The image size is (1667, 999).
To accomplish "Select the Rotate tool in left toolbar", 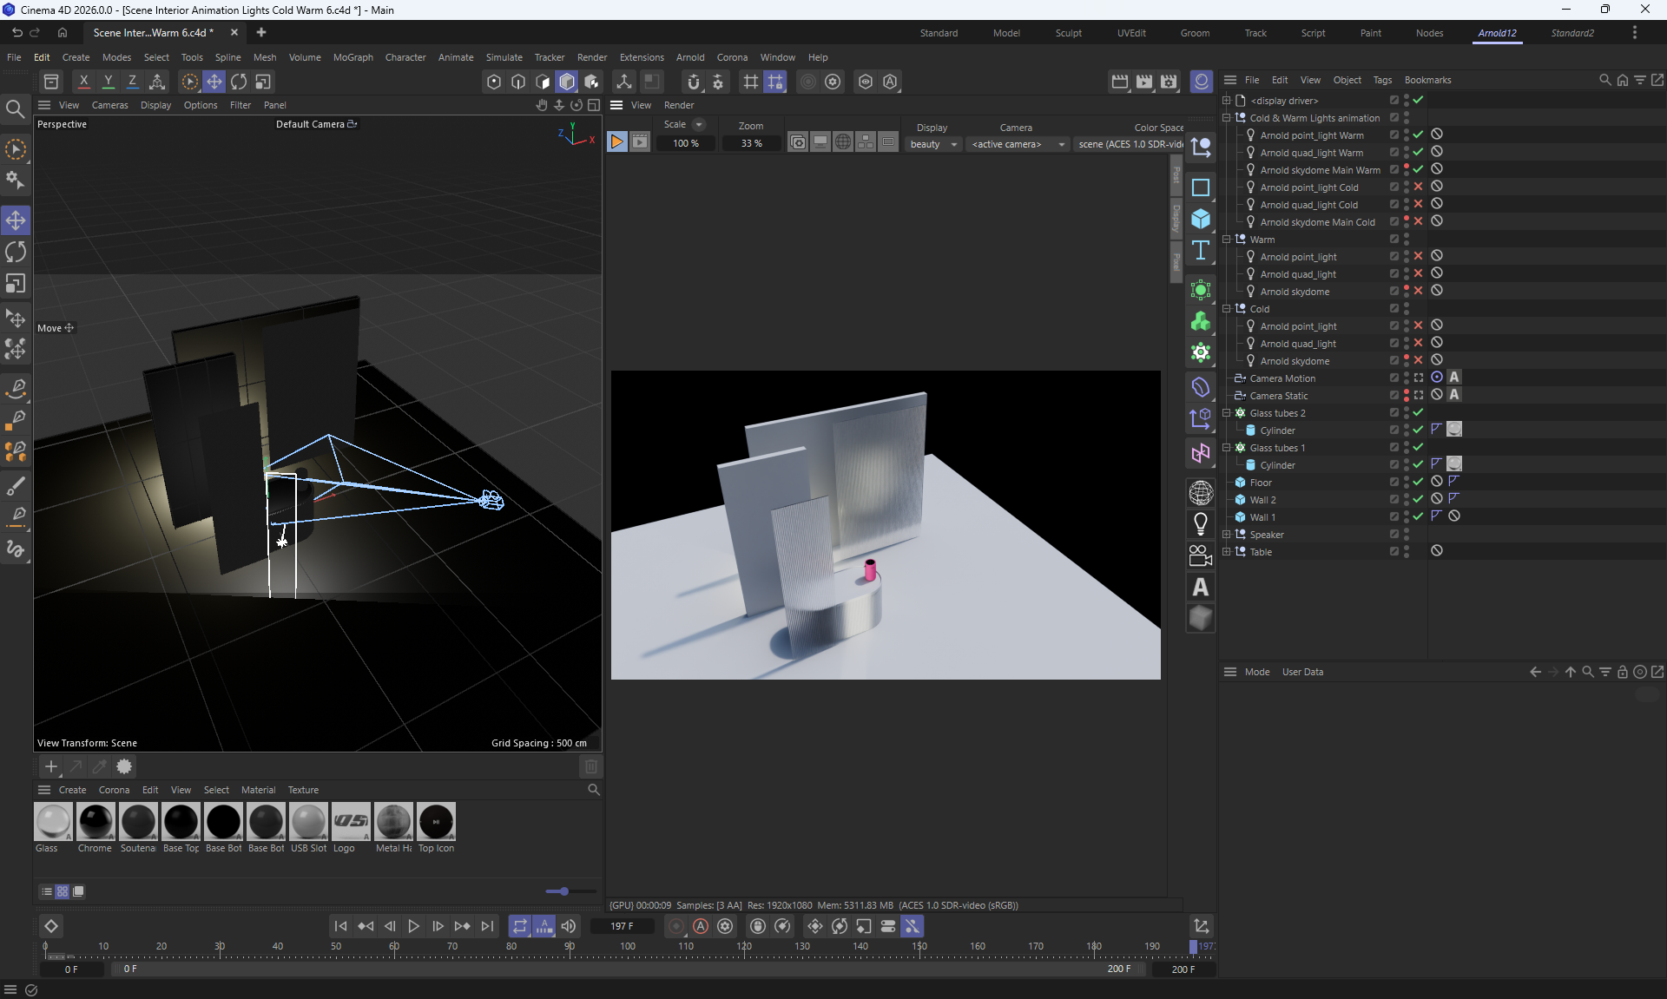I will 16,252.
